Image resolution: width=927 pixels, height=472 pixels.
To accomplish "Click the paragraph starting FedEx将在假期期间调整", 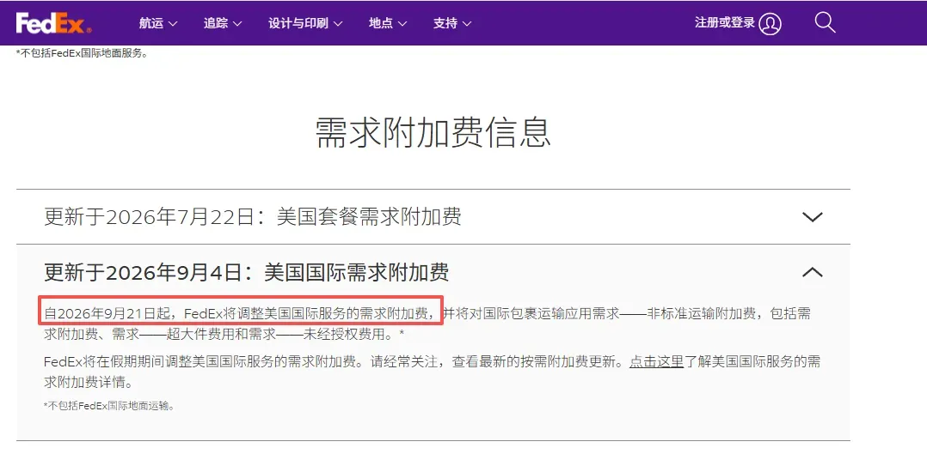I will click(x=433, y=372).
